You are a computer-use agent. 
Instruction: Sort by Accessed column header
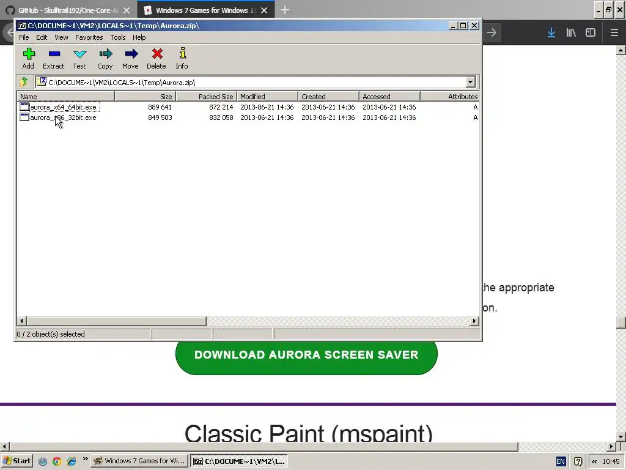389,96
